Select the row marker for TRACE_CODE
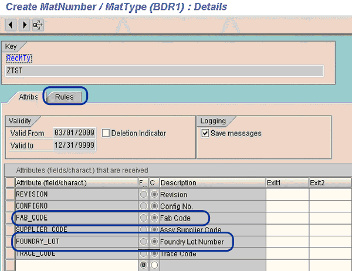Image resolution: width=352 pixels, height=271 pixels. pos(10,253)
